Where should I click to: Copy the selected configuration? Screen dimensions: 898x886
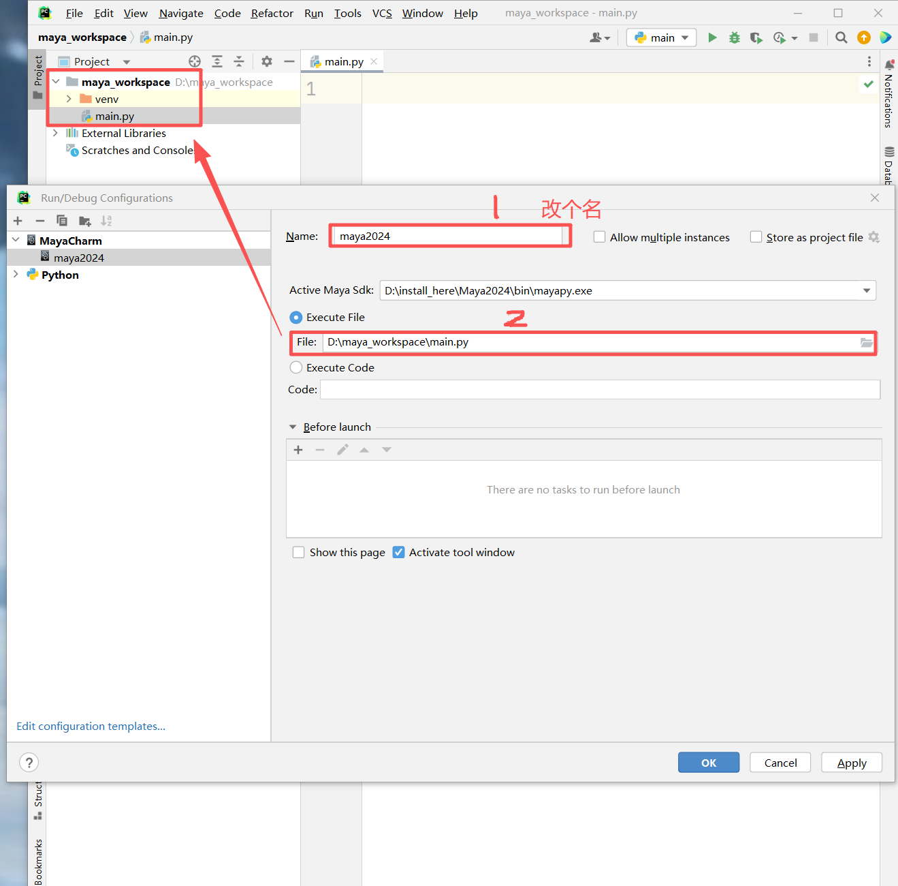(62, 221)
